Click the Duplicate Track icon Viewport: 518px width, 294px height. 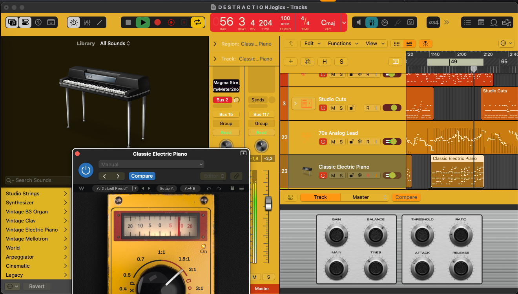coord(307,61)
